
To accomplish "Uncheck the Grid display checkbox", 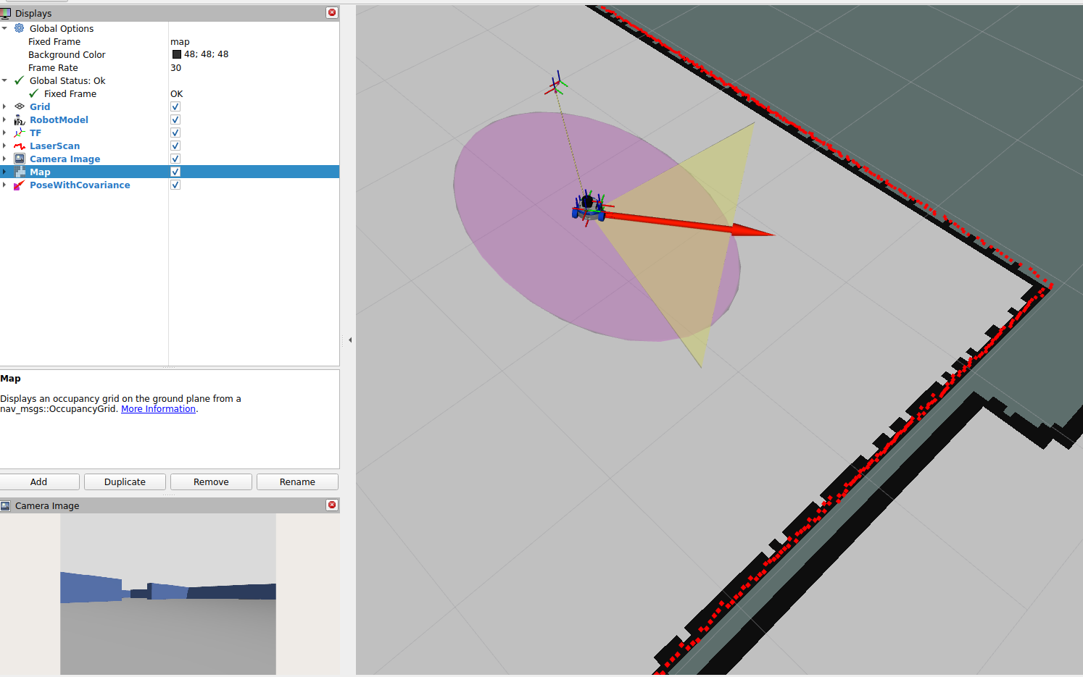I will point(175,106).
